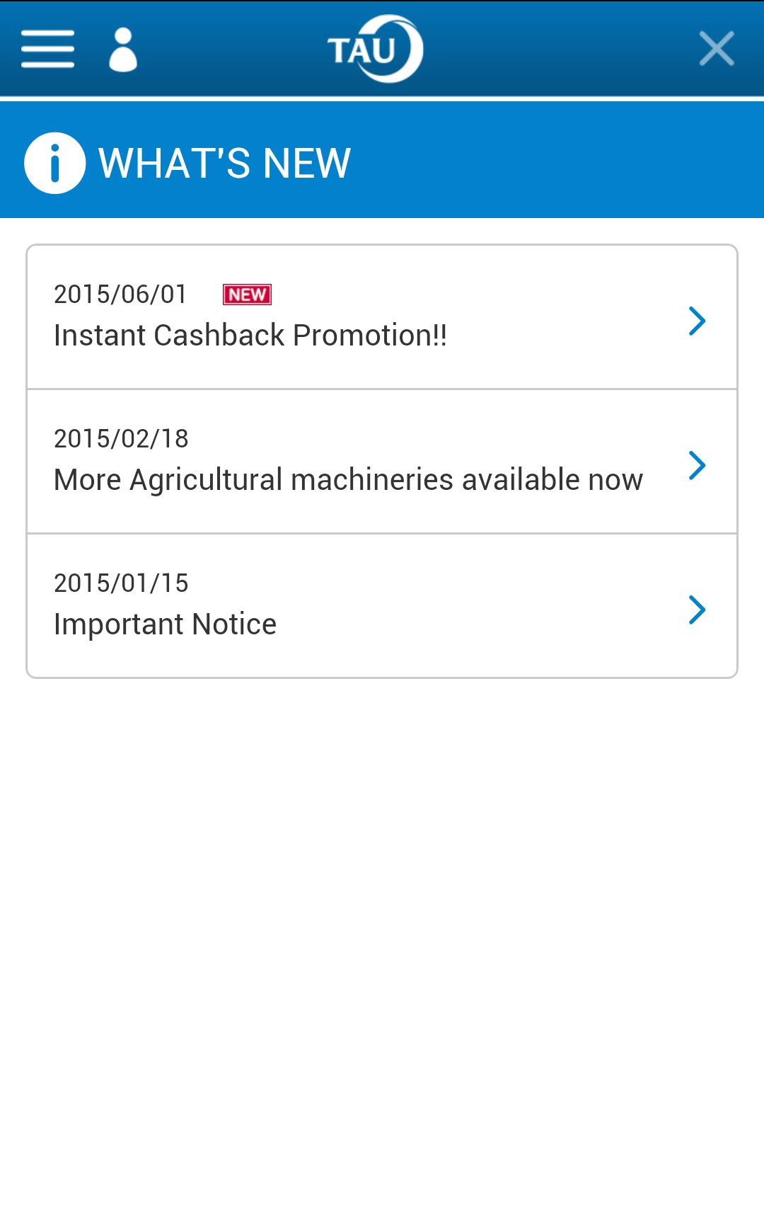Click the word machineries in second item
This screenshot has width=764, height=1205.
(x=372, y=480)
